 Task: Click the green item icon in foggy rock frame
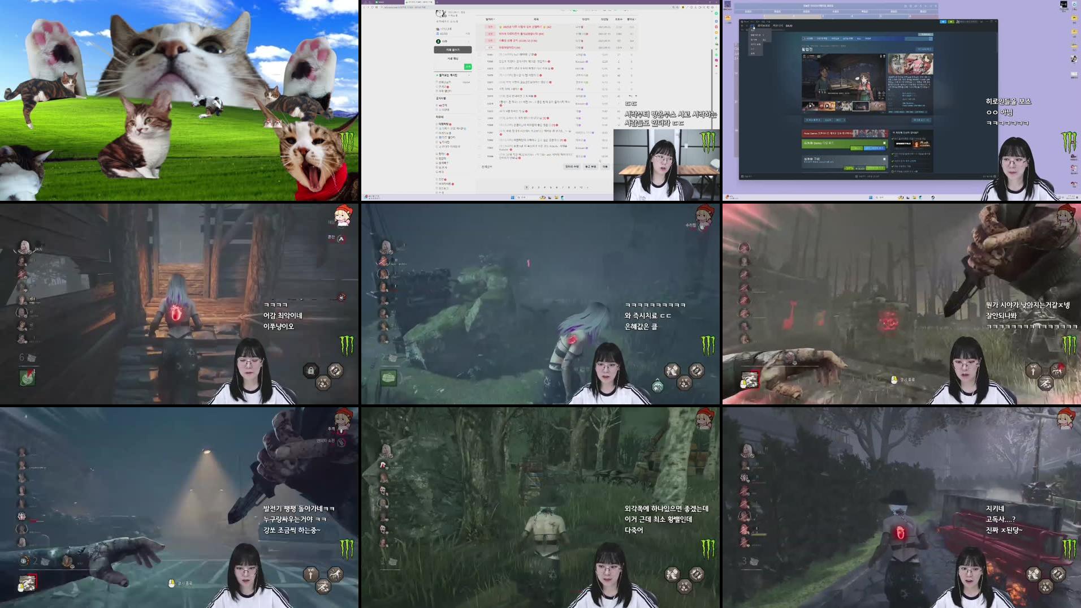(388, 377)
